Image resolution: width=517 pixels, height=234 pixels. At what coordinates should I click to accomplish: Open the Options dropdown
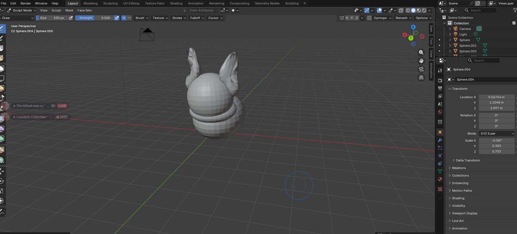(424, 18)
